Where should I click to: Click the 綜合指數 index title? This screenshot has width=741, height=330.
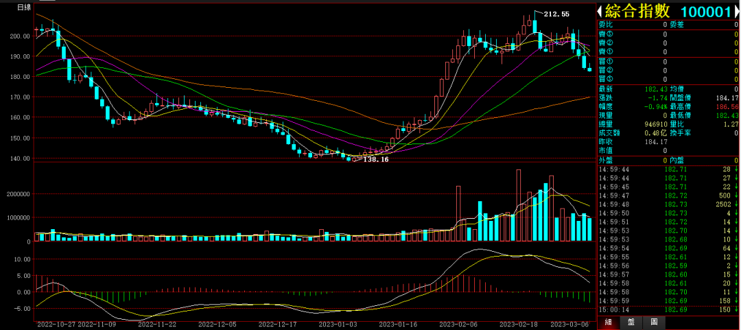pos(637,11)
